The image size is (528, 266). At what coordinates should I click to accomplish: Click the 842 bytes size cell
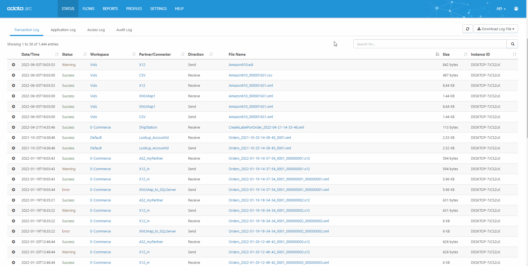pyautogui.click(x=450, y=65)
